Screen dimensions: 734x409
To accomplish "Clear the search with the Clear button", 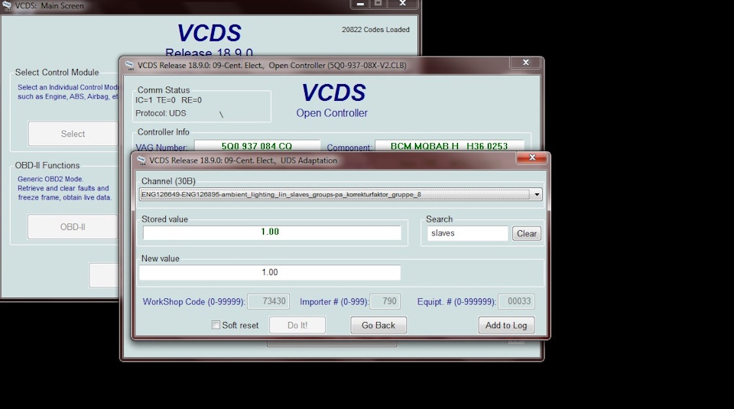I will 527,233.
